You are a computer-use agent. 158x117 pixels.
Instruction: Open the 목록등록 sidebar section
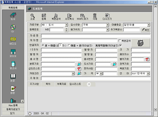(x=13, y=8)
